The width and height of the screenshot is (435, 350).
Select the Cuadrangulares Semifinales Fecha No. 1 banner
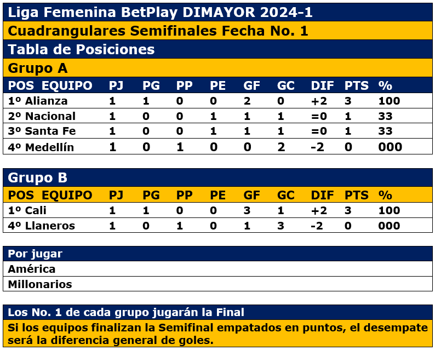click(x=158, y=31)
